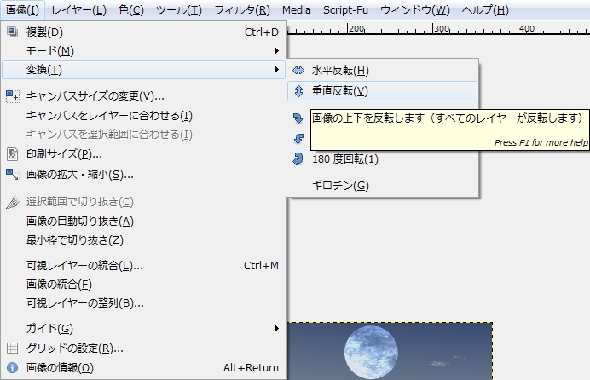Expand the モード(M) submenu arrow
This screenshot has height=380, width=590.
pyautogui.click(x=277, y=51)
